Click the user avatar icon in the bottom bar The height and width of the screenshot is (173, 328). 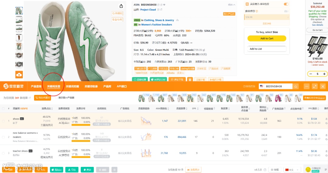(x=308, y=170)
